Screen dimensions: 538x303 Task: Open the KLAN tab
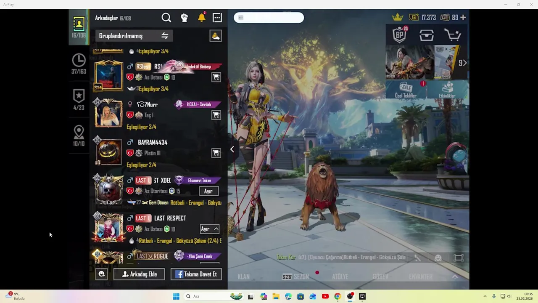[x=244, y=276]
